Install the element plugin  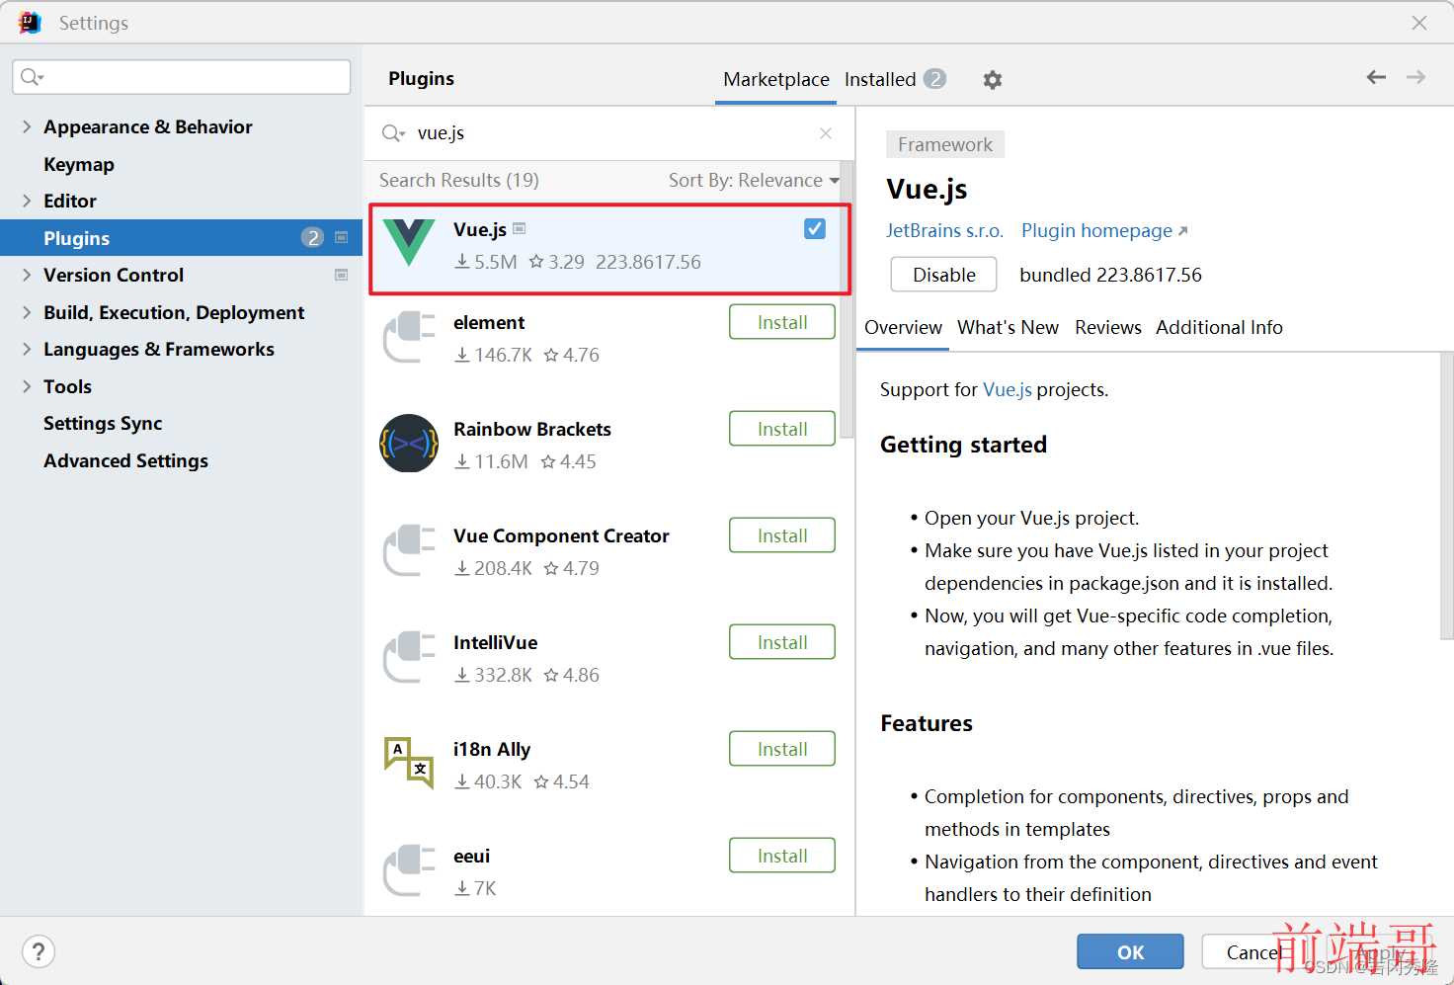click(x=782, y=322)
